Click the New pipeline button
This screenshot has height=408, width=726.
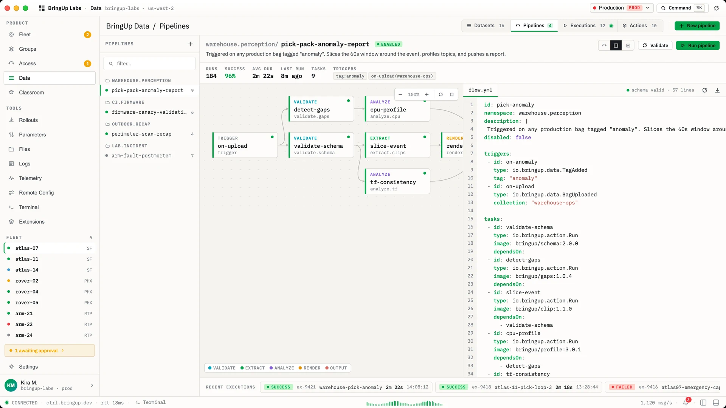click(697, 26)
